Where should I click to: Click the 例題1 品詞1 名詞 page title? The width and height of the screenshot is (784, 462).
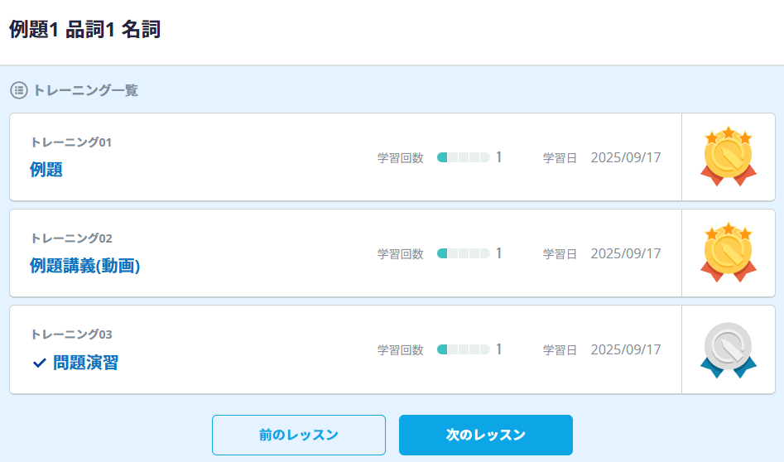pyautogui.click(x=85, y=30)
